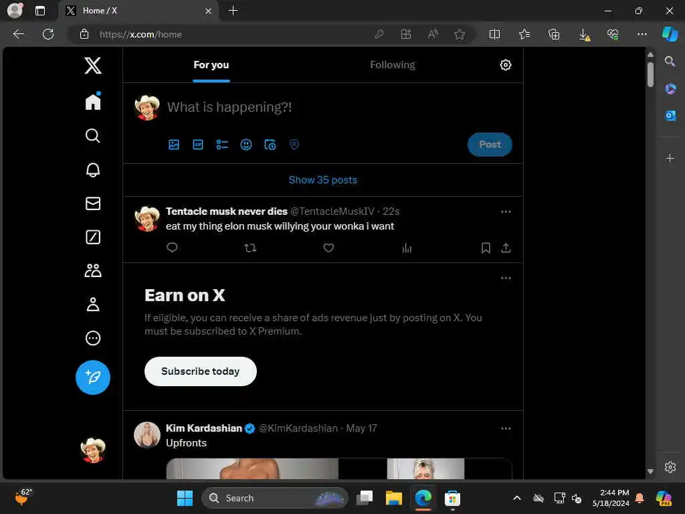Click the What is happening text field
685x514 pixels.
229,107
